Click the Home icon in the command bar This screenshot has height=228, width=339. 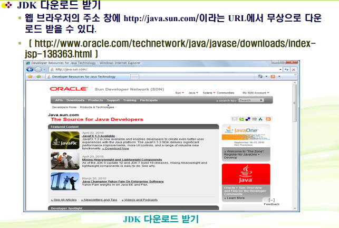[x=260, y=77]
